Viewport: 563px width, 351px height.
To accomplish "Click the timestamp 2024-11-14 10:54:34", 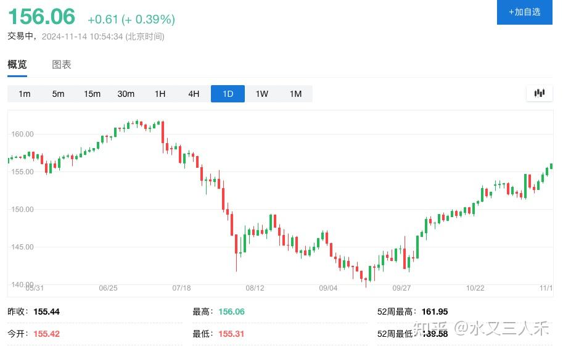I will click(82, 36).
